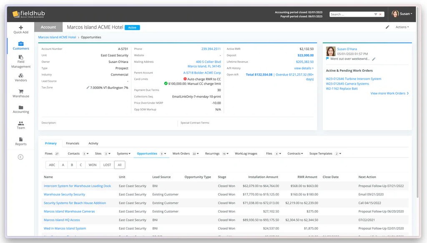Switch to the Financials tab
Screen dimensions: 427x243
pos(73,143)
